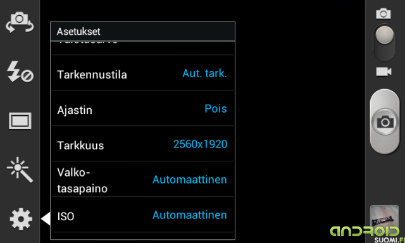Viewport: 405px width, 243px height.
Task: Click the Asetukset panel header
Action: pos(142,31)
